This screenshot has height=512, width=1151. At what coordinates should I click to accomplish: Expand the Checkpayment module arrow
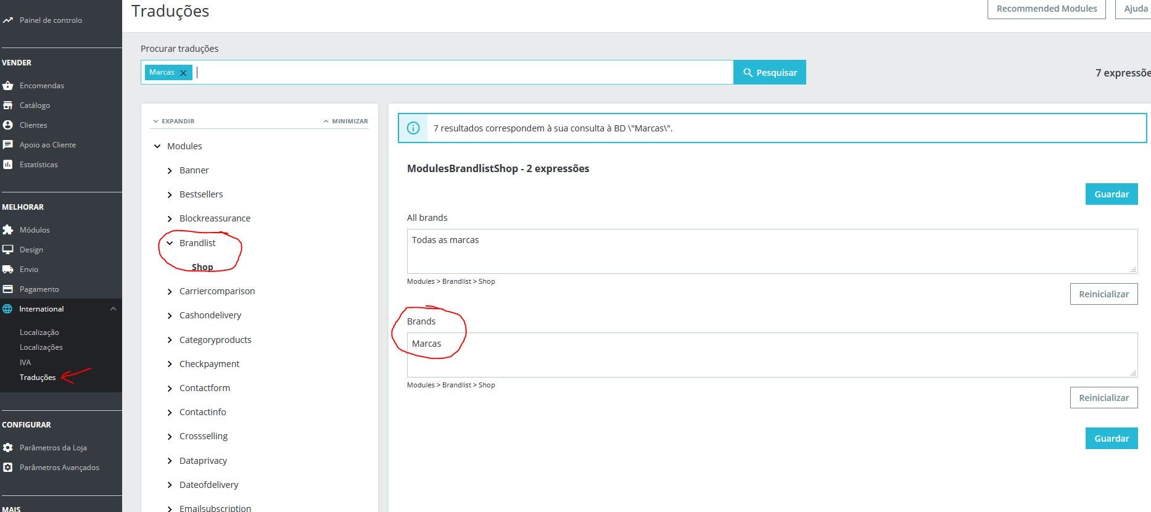coord(170,365)
